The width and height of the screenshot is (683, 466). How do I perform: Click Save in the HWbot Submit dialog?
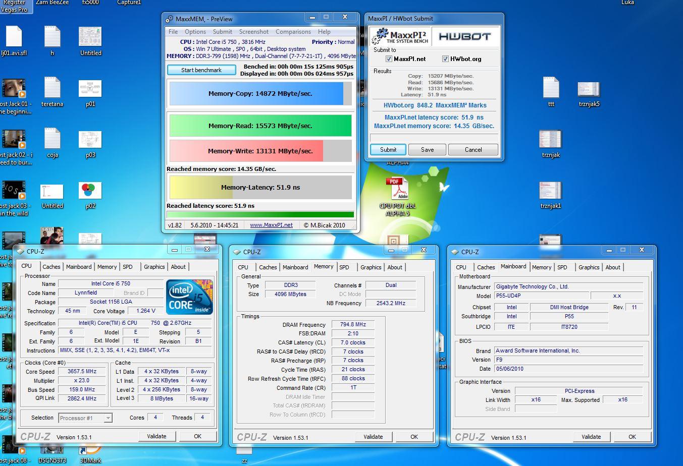(428, 150)
